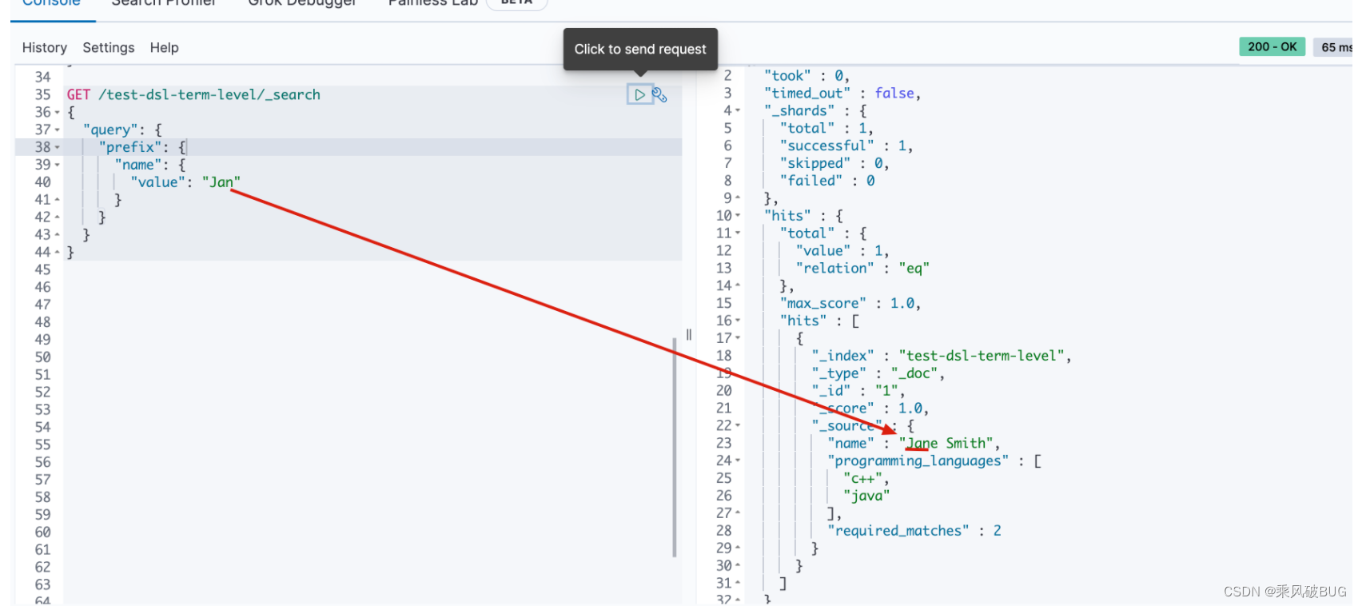
Task: Click the "c++" array entry
Action: [x=863, y=479]
